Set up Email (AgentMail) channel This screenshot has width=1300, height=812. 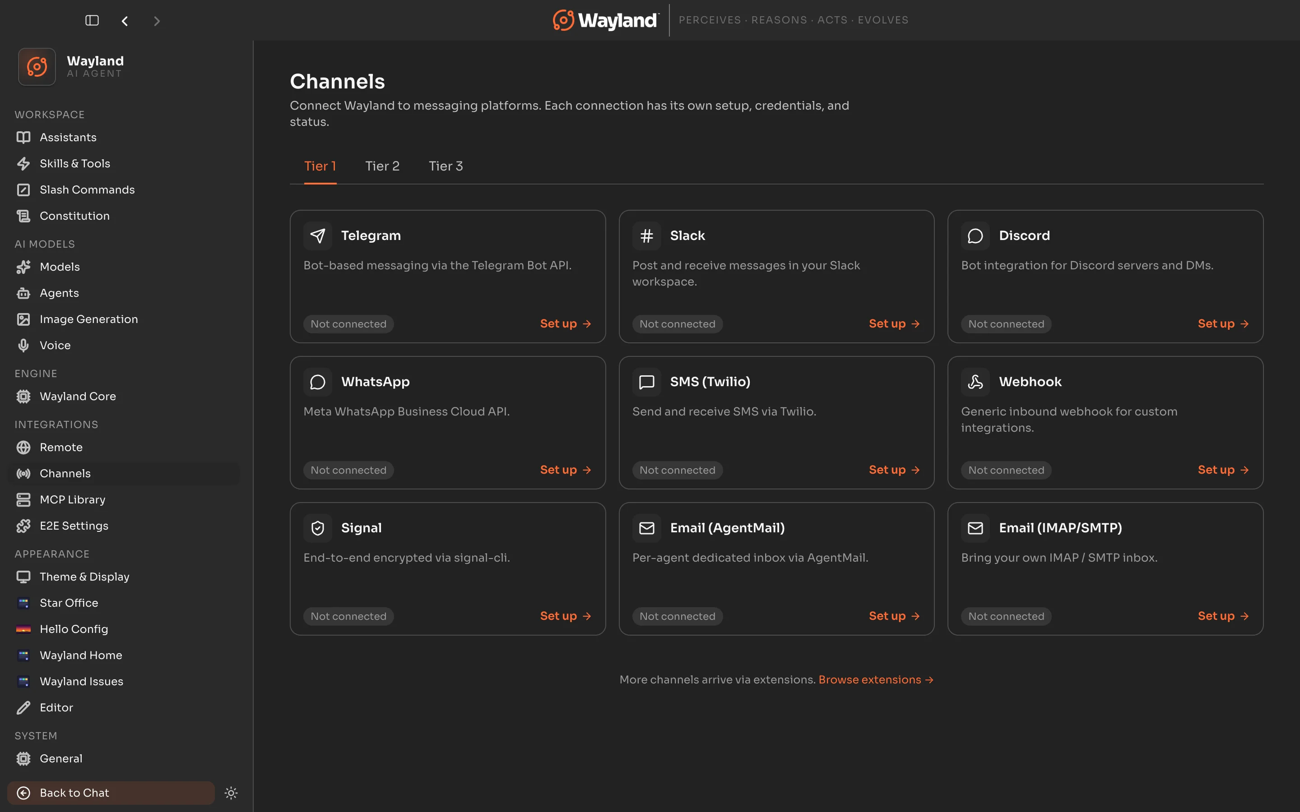point(894,616)
